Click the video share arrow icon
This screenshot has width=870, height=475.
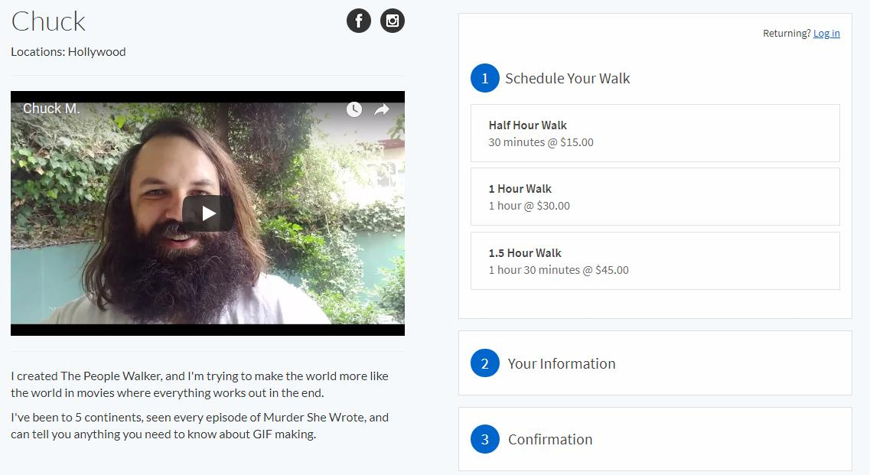(382, 109)
